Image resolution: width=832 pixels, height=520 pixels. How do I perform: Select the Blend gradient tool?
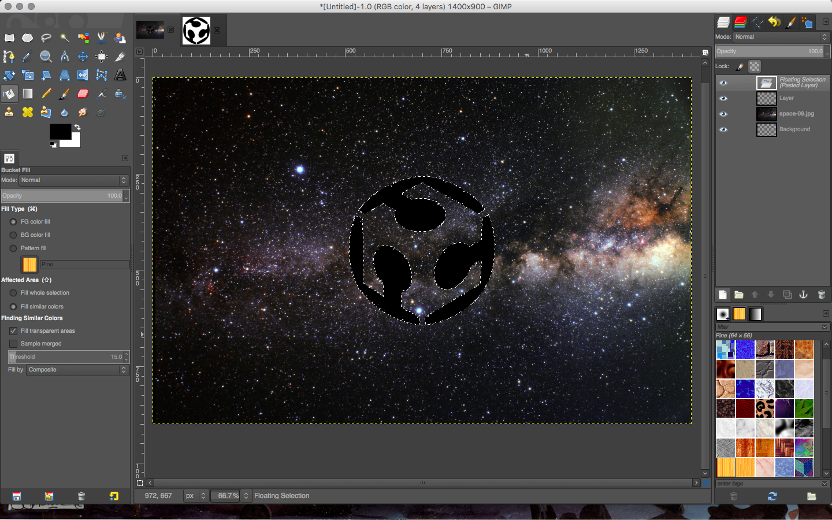pyautogui.click(x=28, y=94)
